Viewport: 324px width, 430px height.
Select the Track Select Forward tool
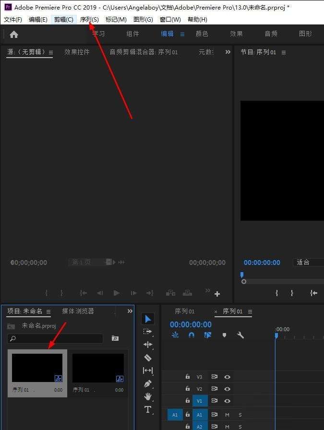click(x=148, y=332)
